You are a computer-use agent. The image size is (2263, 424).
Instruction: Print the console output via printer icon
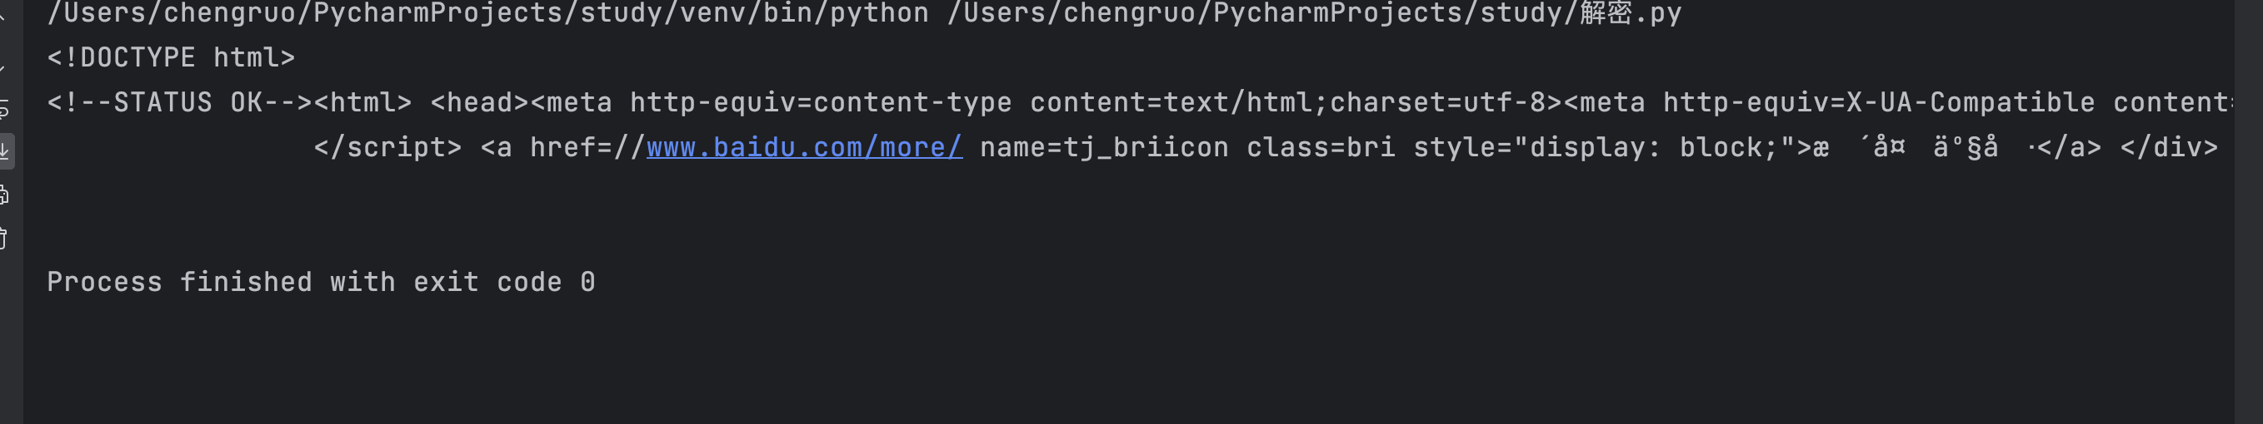click(3, 195)
